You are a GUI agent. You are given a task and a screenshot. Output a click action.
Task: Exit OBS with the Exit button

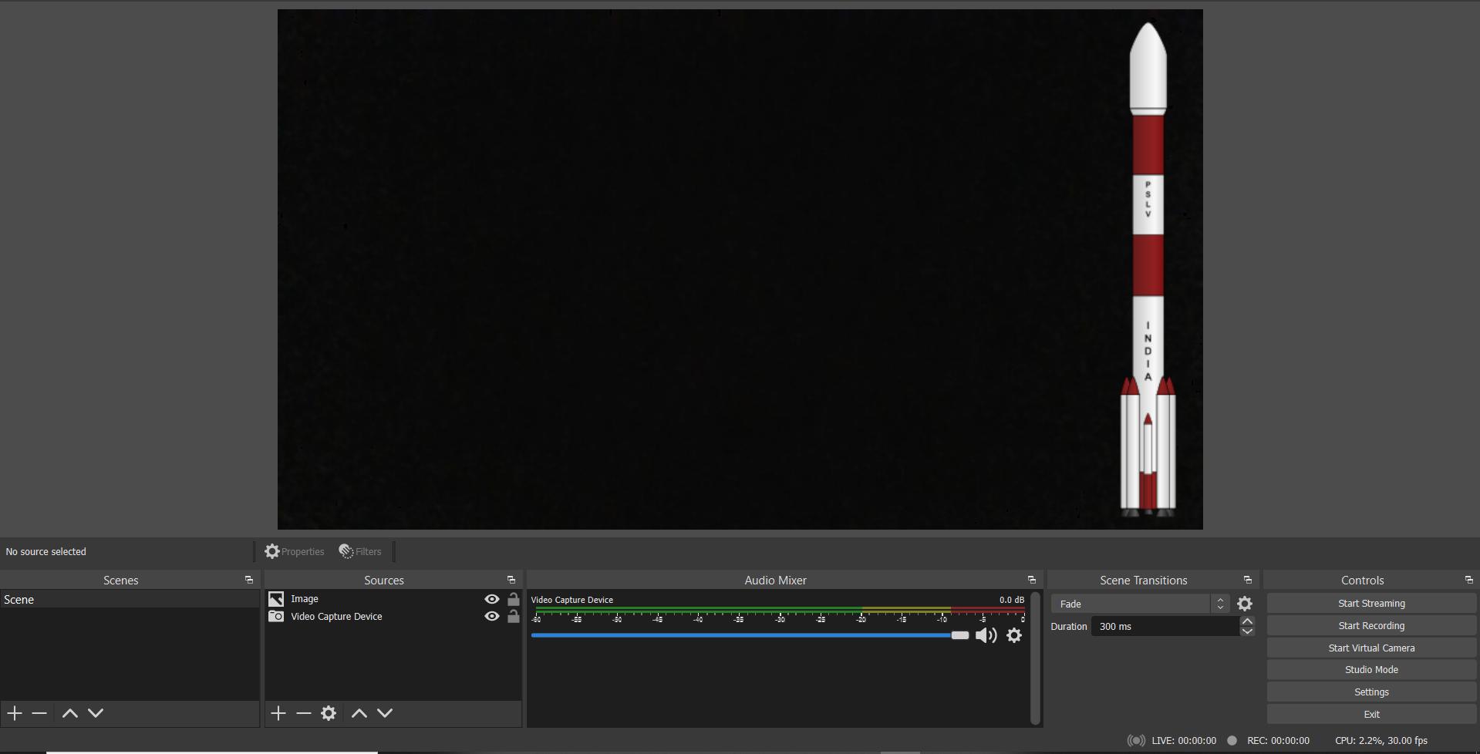pyautogui.click(x=1371, y=715)
